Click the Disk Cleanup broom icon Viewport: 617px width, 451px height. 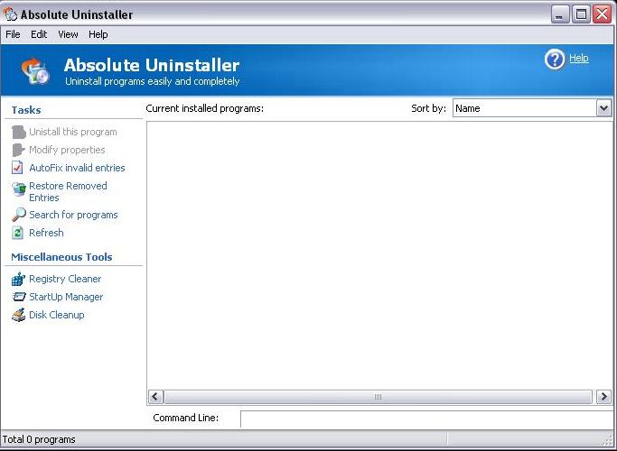point(18,315)
